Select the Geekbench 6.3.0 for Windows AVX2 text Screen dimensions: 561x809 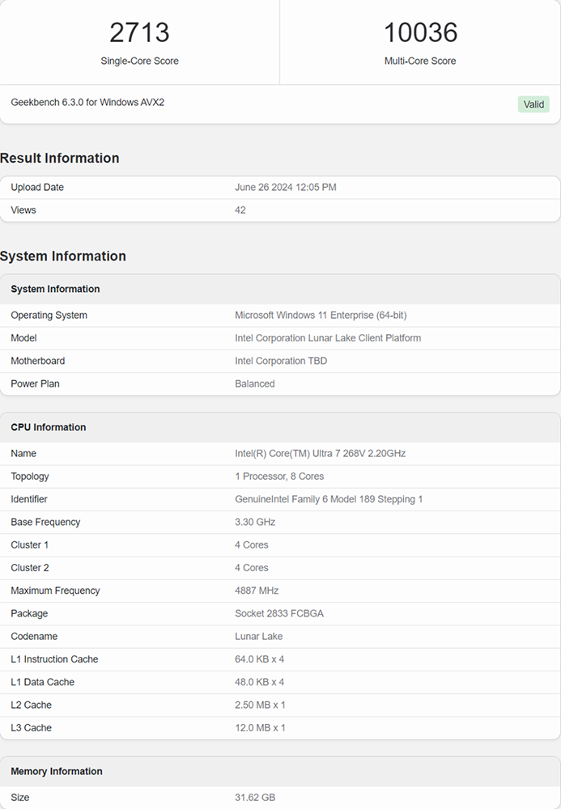[x=87, y=103]
